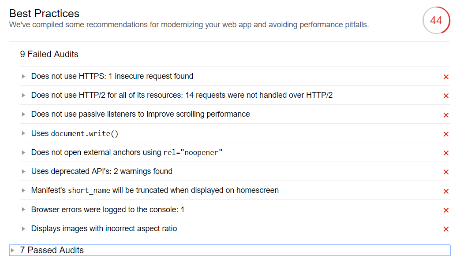Click the red X for passive listeners audit

[x=446, y=115]
